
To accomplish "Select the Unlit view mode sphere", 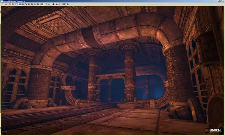I will (17, 4).
